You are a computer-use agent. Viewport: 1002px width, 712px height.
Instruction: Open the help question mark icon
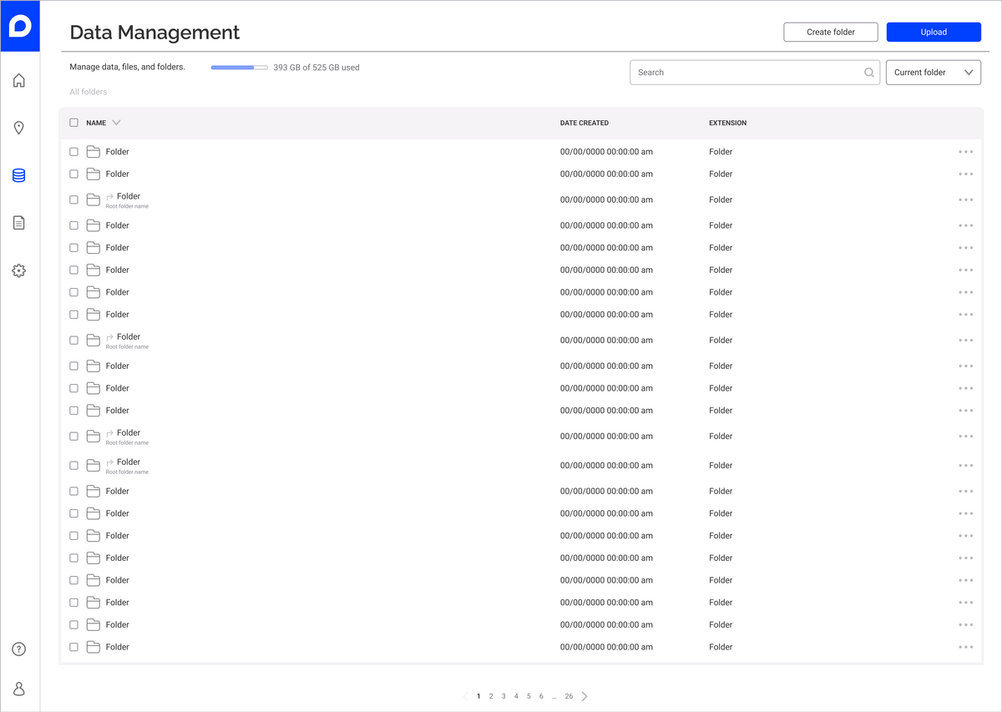coord(18,649)
